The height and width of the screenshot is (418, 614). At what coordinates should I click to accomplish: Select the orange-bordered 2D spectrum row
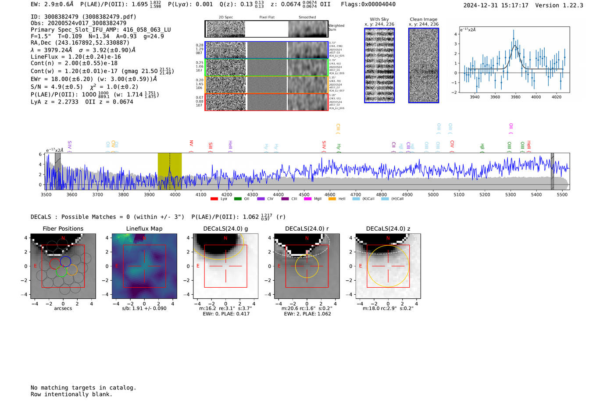coord(266,85)
